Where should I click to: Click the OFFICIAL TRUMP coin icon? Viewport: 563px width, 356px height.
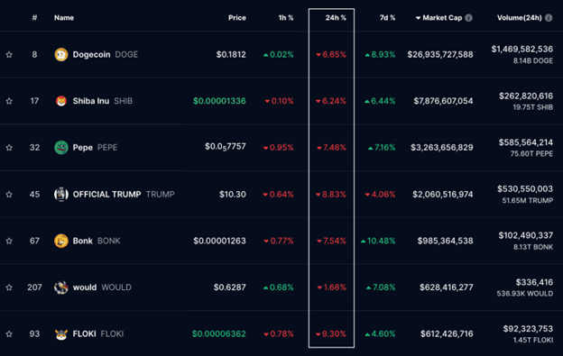61,195
